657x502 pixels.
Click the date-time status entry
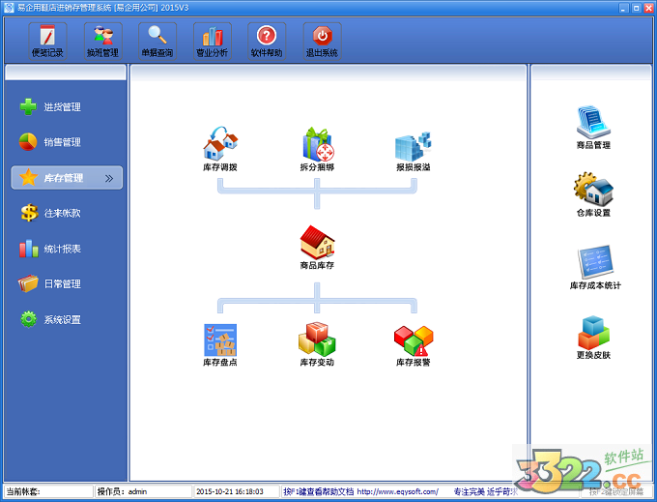tap(237, 491)
